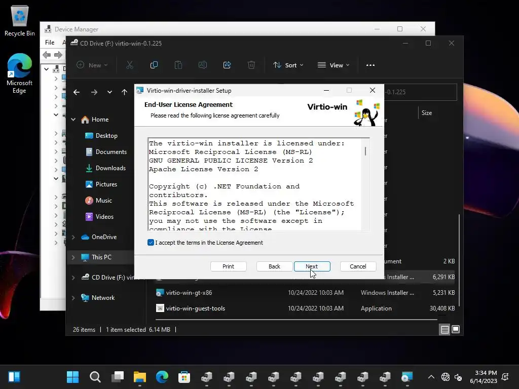Collapse the root node in Device Manager

tap(46, 69)
